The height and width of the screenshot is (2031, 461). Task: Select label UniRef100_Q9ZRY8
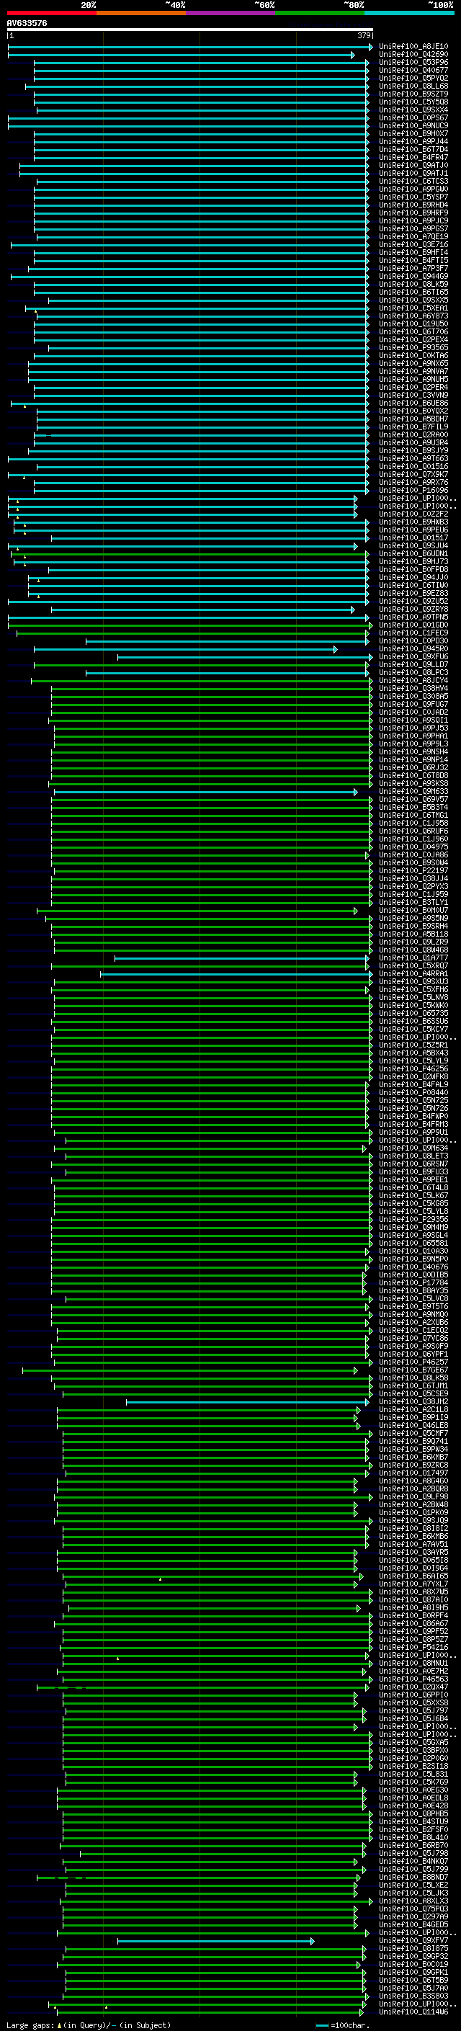(413, 610)
